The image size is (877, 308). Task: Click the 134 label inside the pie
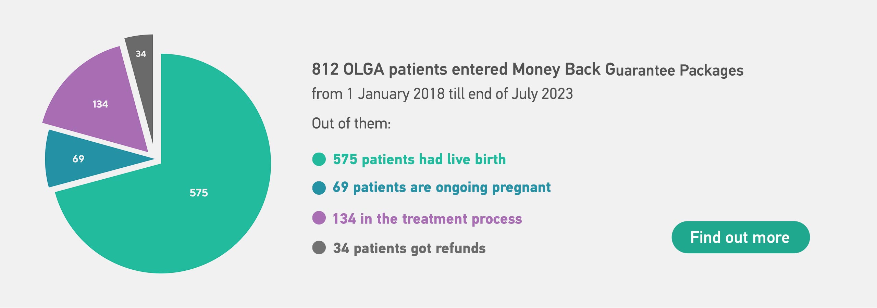100,104
